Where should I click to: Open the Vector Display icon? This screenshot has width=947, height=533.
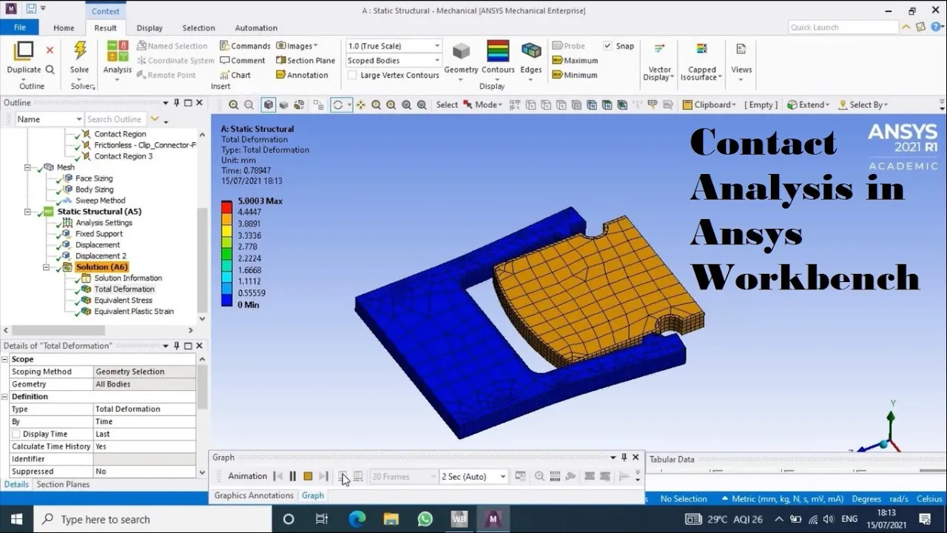click(660, 50)
